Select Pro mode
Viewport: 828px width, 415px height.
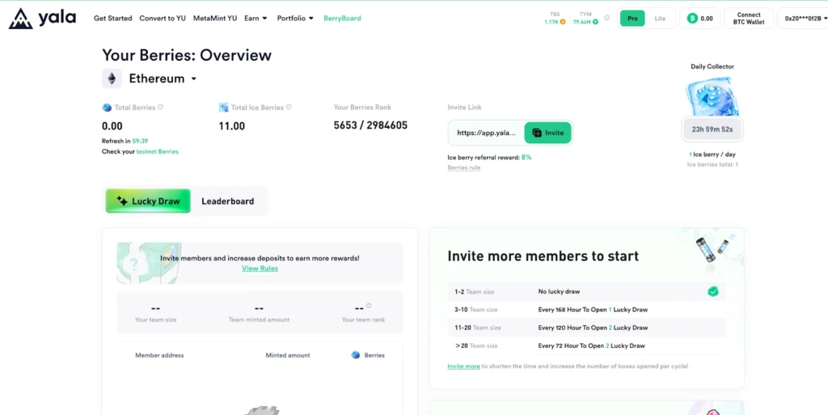(x=632, y=19)
